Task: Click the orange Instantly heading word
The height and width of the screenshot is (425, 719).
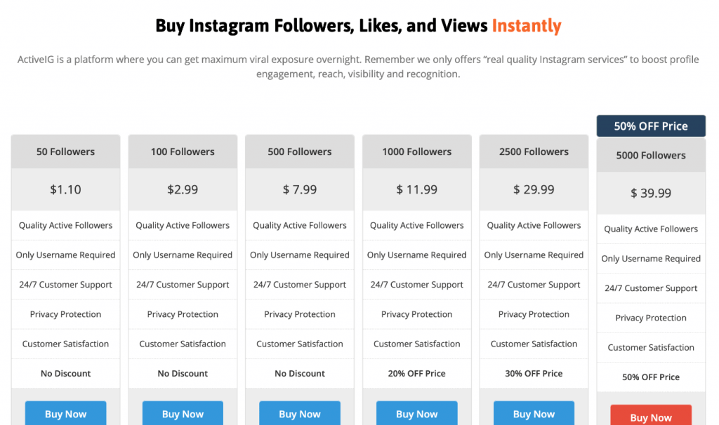Action: pyautogui.click(x=526, y=26)
